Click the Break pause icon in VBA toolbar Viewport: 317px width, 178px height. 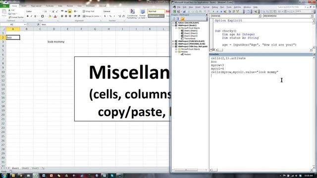click(x=217, y=11)
